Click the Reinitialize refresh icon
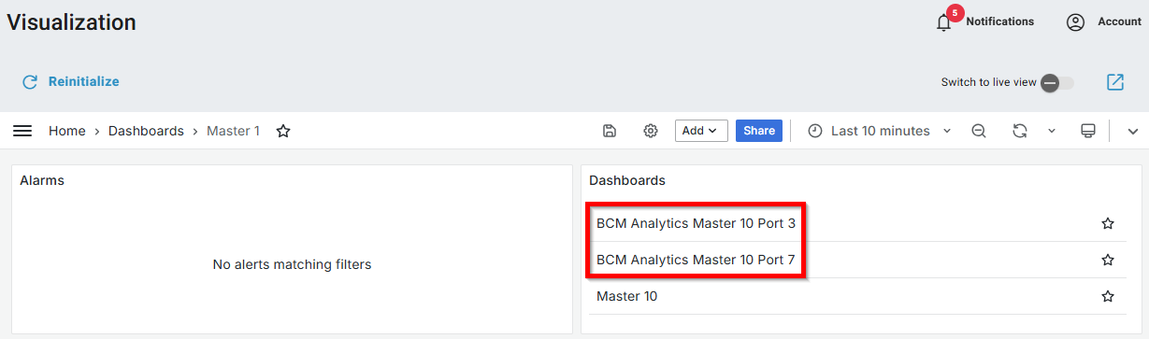The width and height of the screenshot is (1149, 339). (30, 82)
